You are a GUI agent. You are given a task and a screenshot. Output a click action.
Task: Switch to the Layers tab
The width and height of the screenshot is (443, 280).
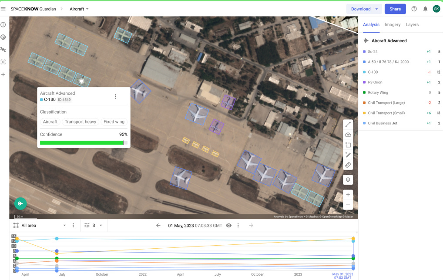(x=412, y=24)
